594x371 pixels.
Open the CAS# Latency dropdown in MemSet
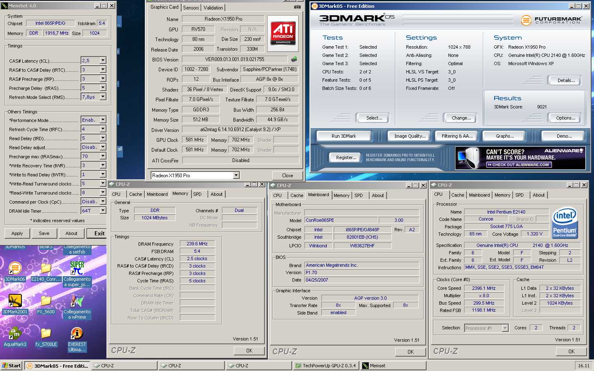[103, 61]
